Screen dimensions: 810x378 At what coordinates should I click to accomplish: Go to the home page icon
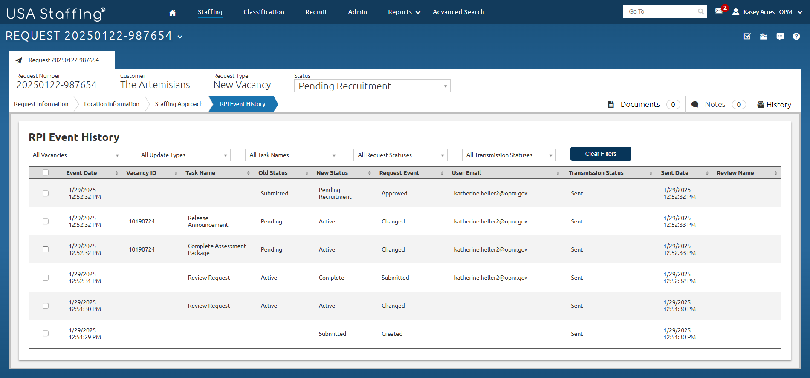point(172,13)
